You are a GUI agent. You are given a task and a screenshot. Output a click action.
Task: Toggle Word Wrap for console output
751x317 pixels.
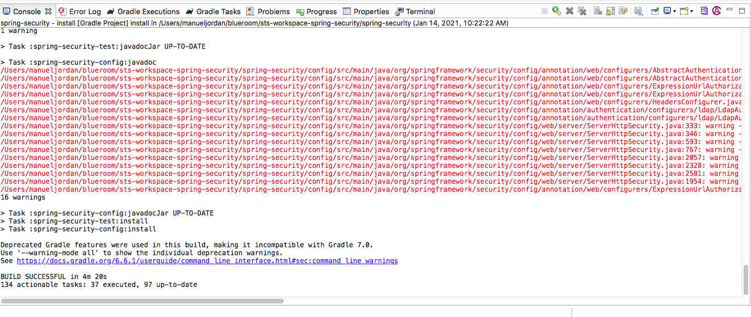tap(623, 11)
